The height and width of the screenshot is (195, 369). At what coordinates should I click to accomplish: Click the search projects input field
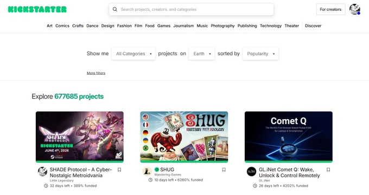[x=192, y=9]
